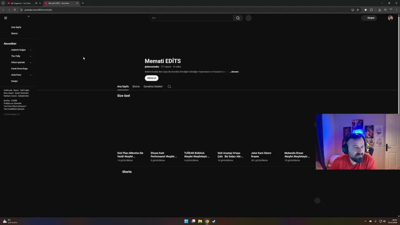
Task: Go to Ana Sayfa in sidebar
Action: point(16,27)
